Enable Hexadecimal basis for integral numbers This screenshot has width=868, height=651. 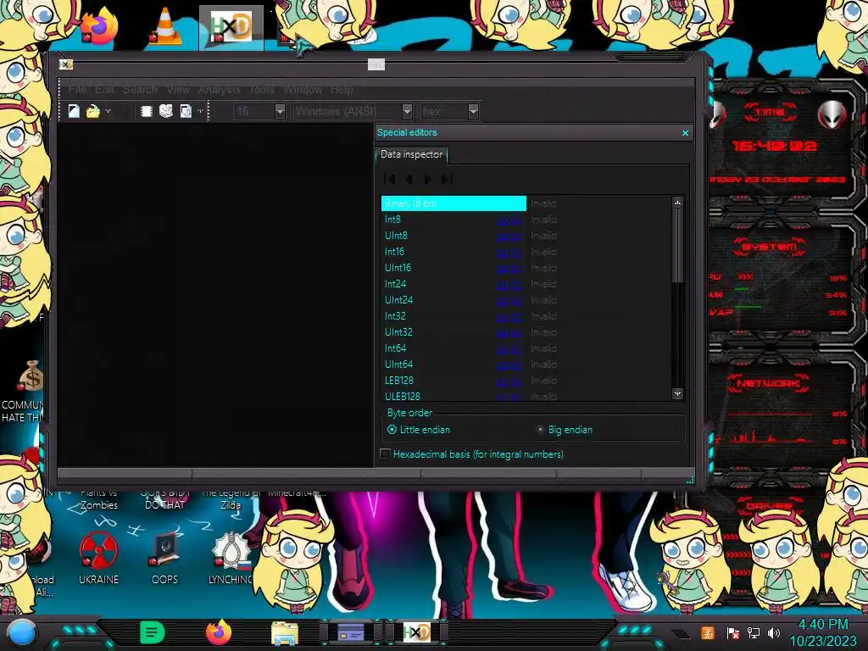point(471,454)
